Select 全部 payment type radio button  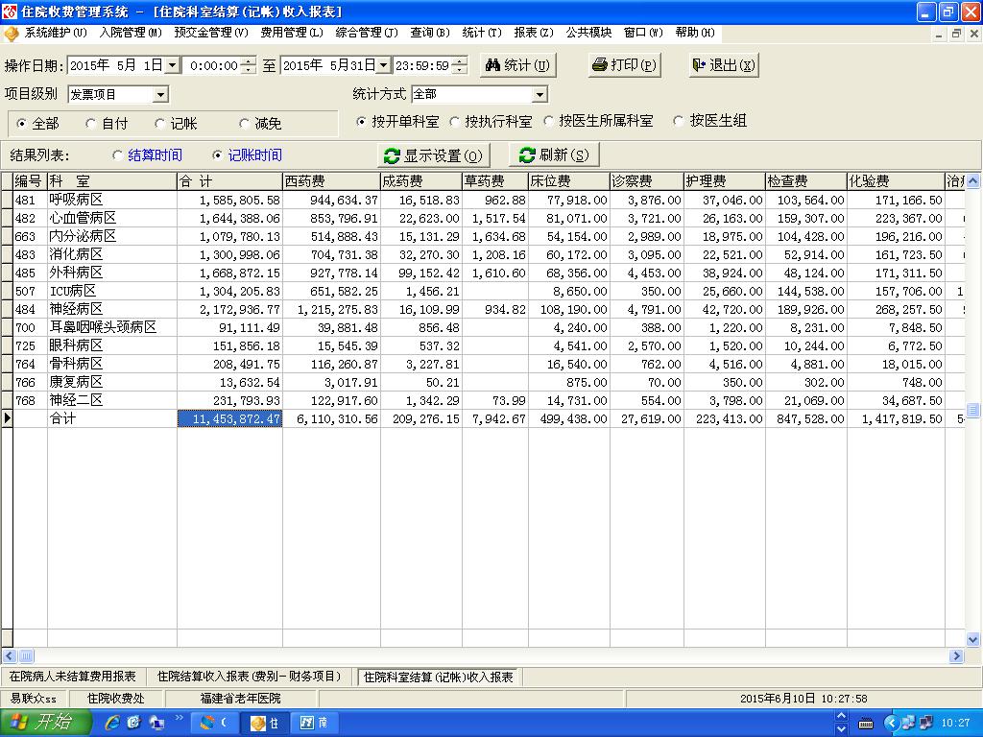[x=21, y=124]
